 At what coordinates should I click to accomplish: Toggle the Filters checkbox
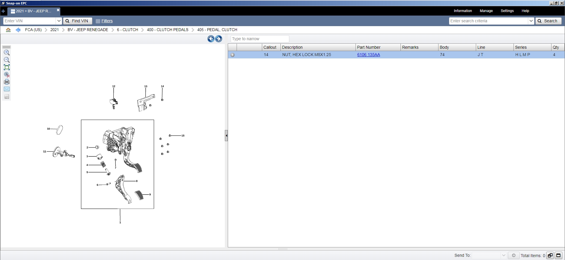[98, 21]
